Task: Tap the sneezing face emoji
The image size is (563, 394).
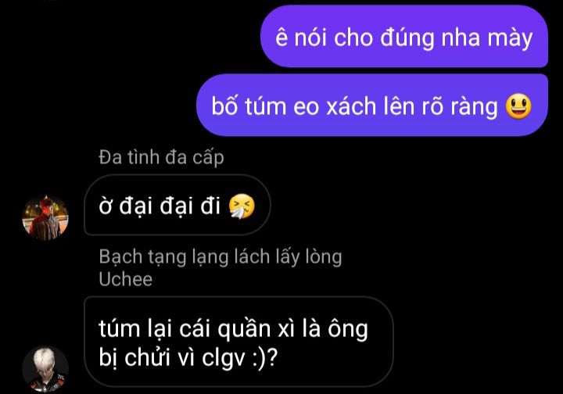Action: [x=242, y=206]
